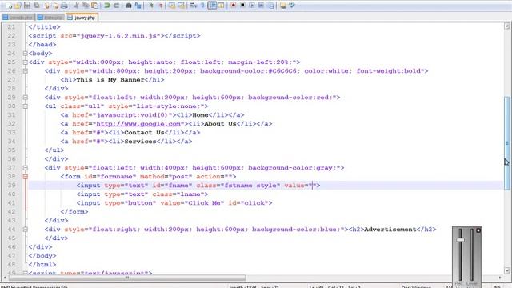The height and width of the screenshot is (288, 512).
Task: Open the Replace toolbar icon
Action: 138,6
